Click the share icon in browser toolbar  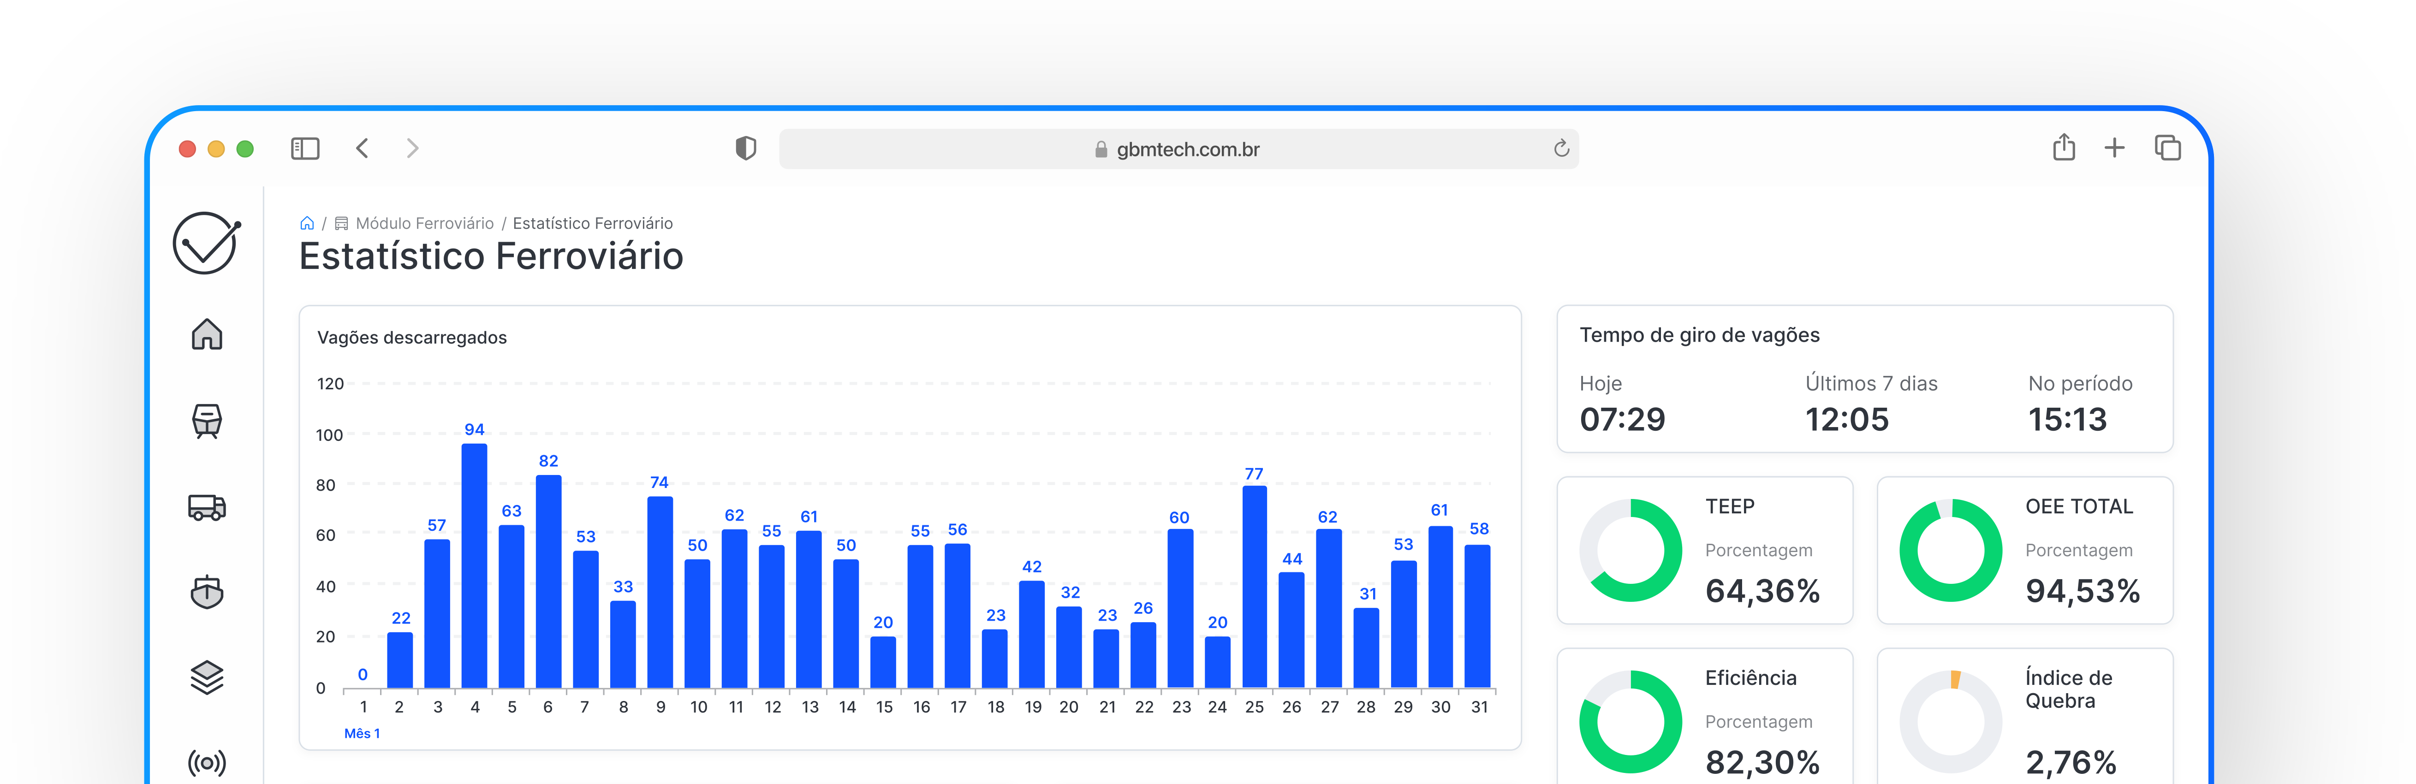click(2063, 147)
